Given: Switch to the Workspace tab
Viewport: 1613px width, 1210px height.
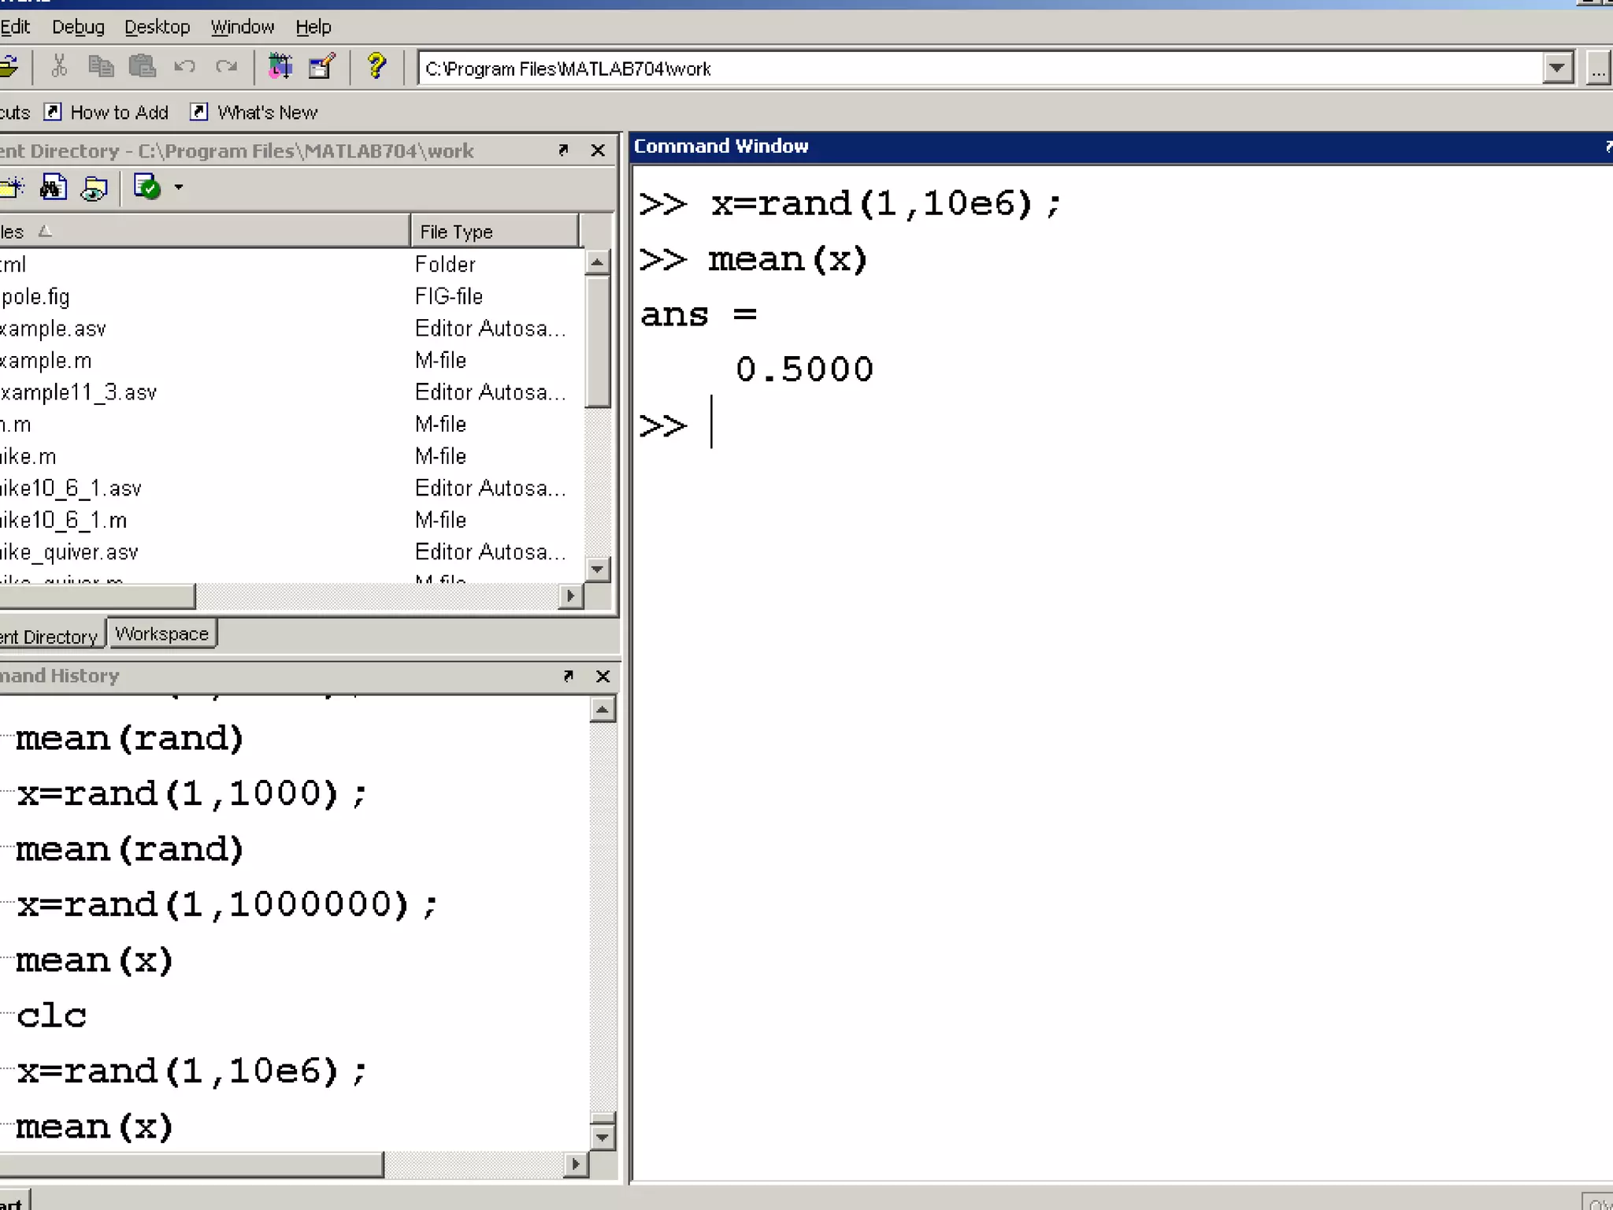Looking at the screenshot, I should tap(161, 634).
